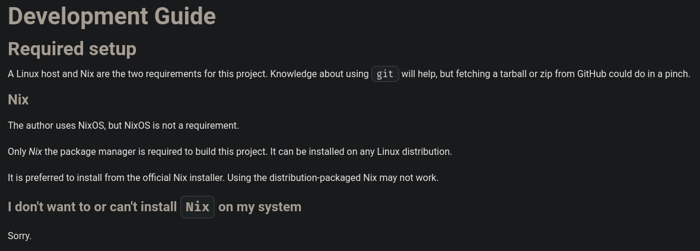
Task: Click the git inline code badge
Action: tap(385, 74)
